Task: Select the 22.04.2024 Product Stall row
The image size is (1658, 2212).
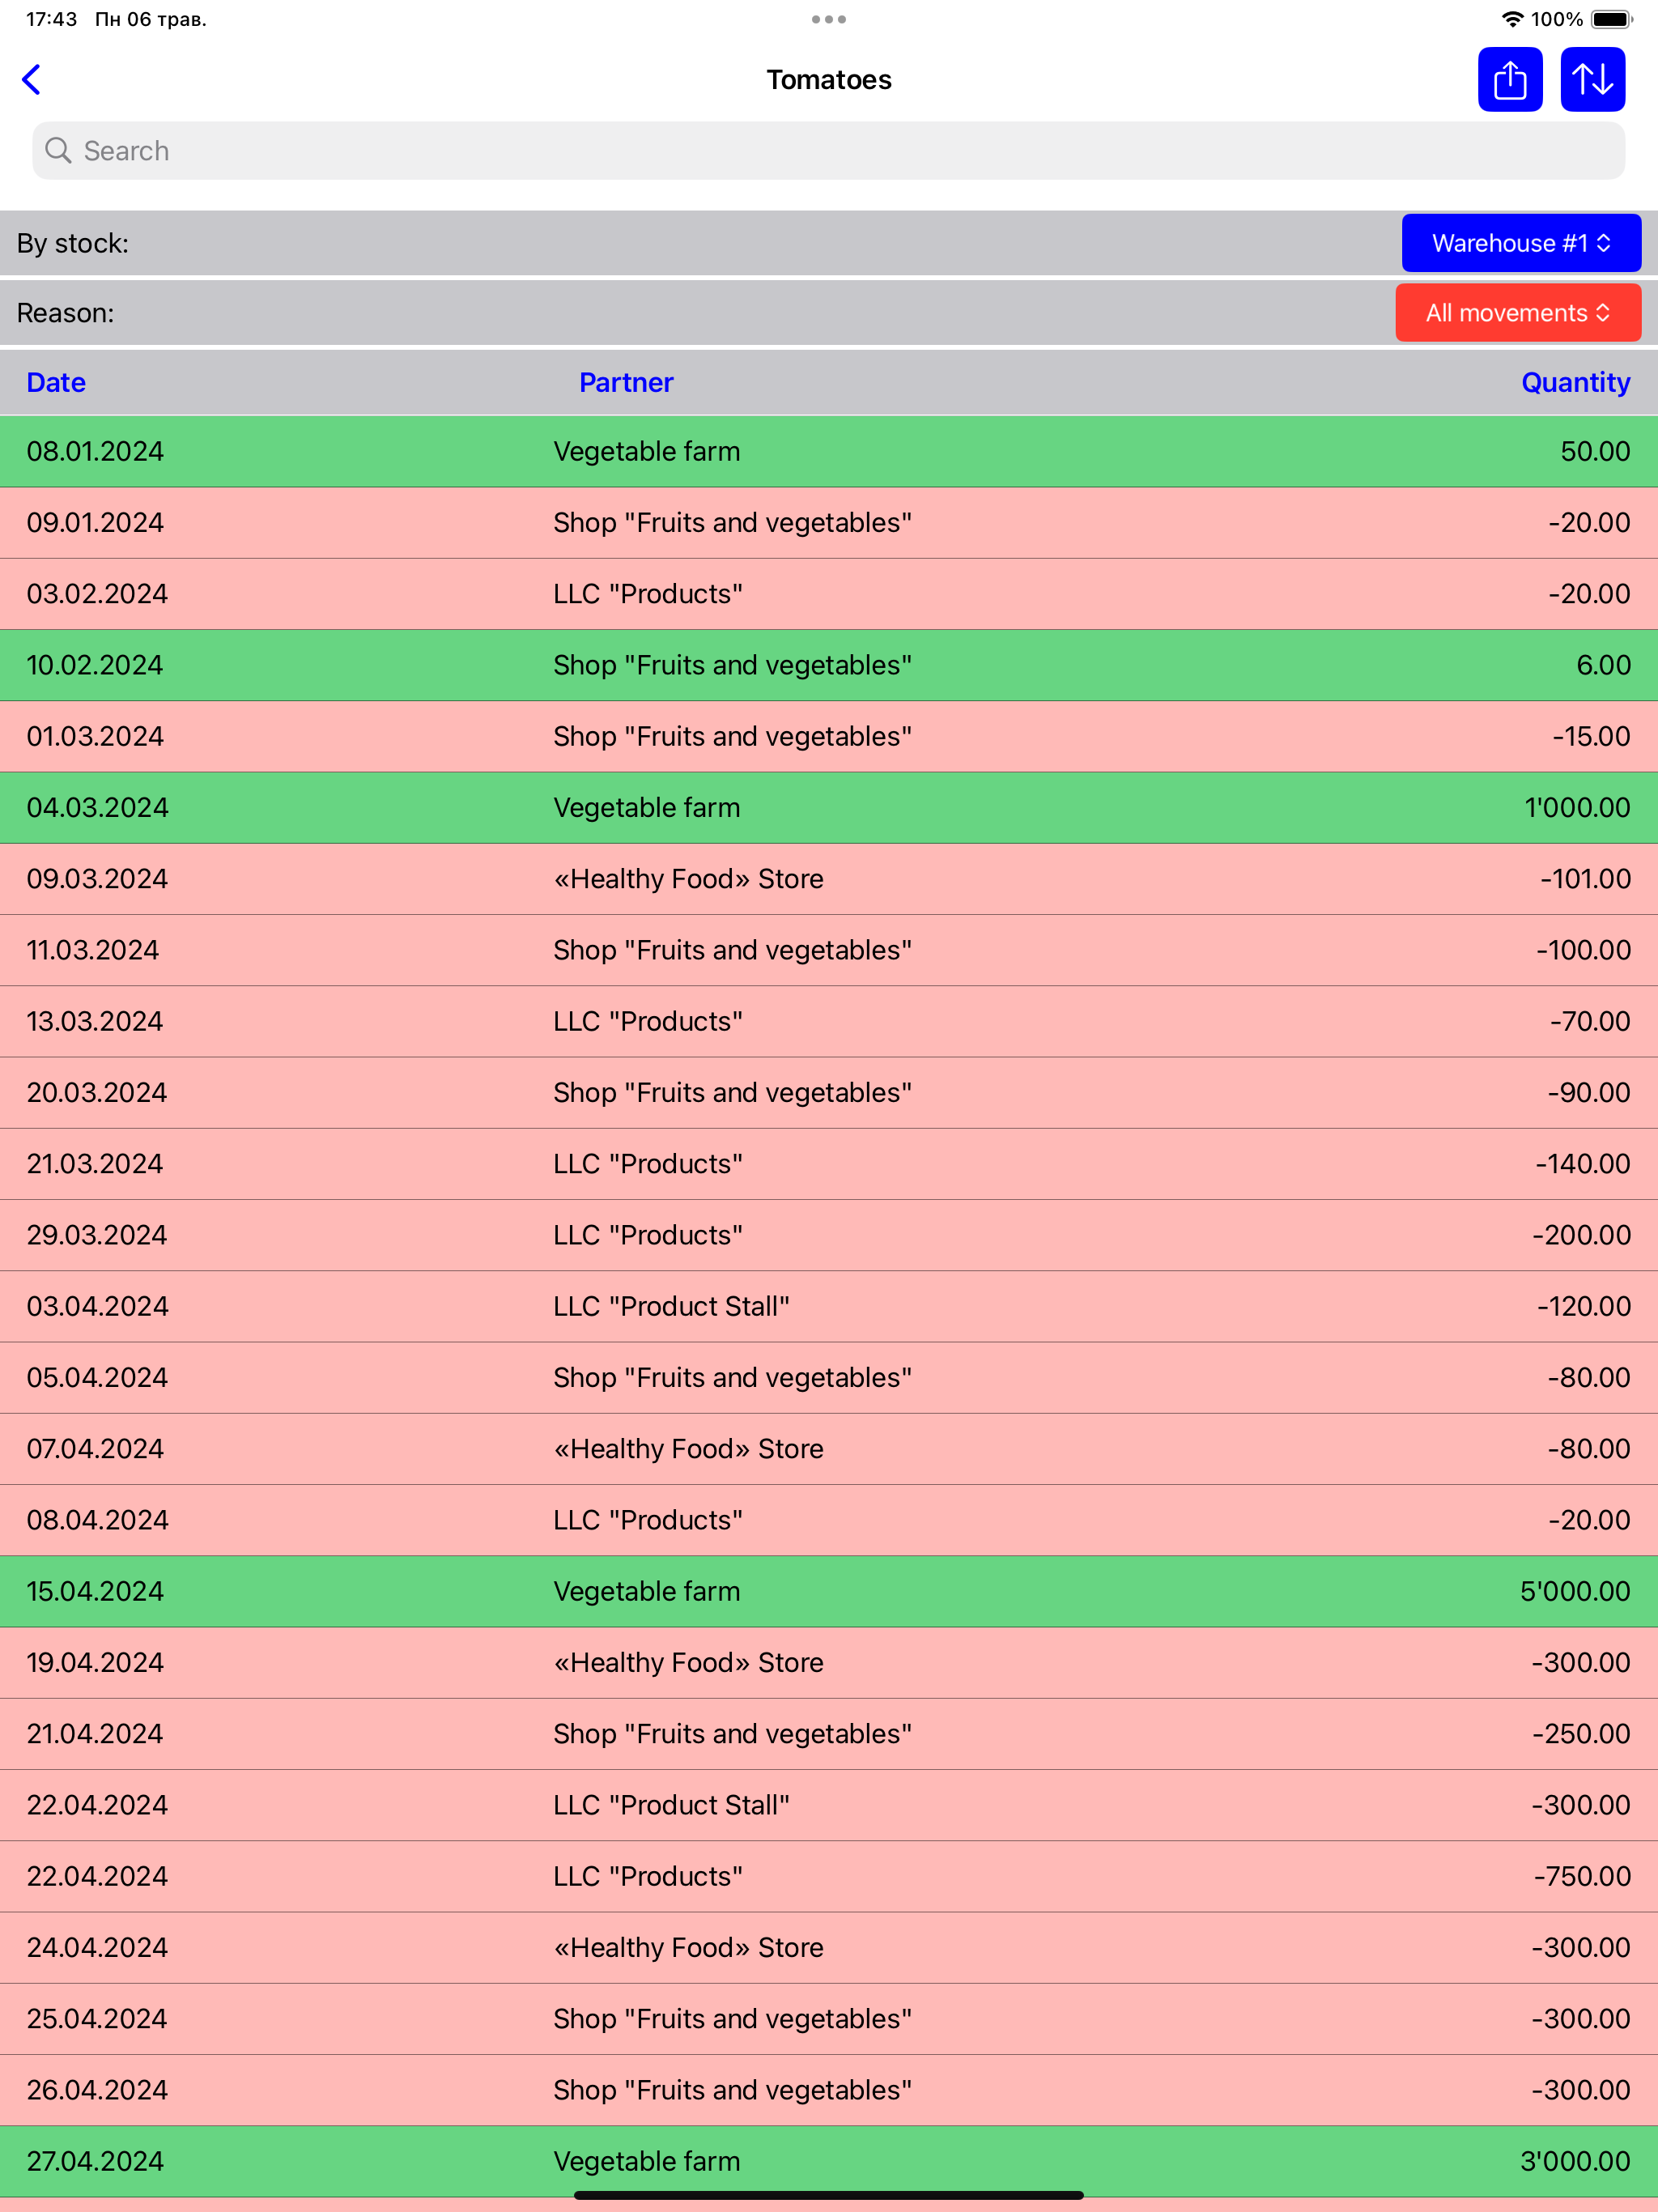Action: (829, 1805)
